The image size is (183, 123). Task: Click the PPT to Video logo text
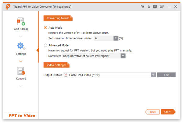point(22,116)
